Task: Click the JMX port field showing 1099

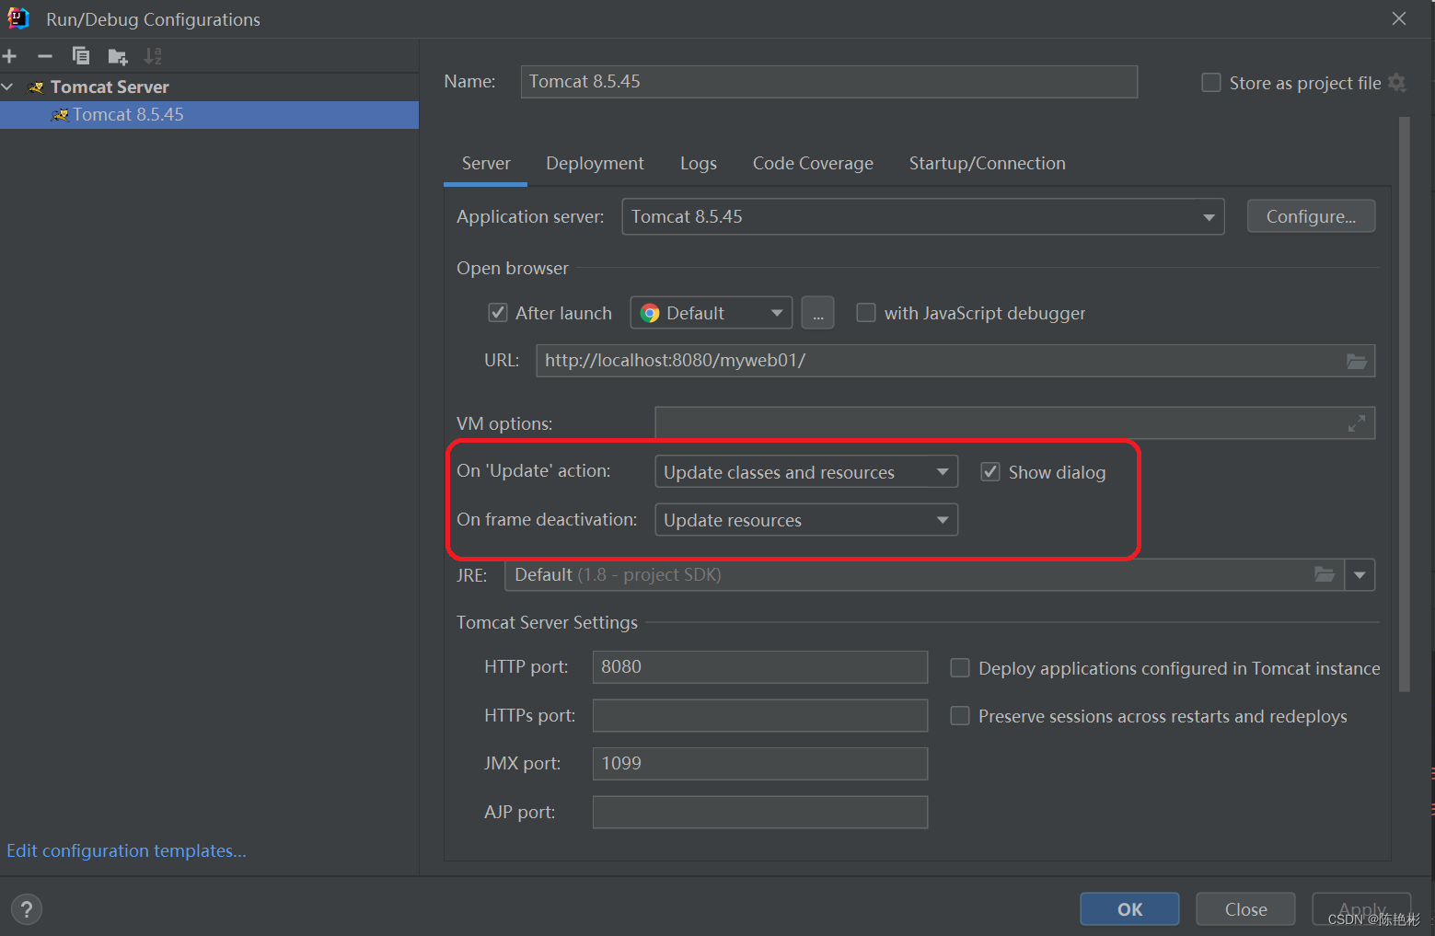Action: click(760, 764)
